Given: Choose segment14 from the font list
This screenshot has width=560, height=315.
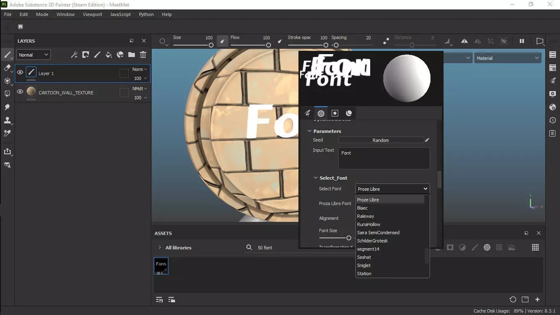Looking at the screenshot, I should 390,249.
